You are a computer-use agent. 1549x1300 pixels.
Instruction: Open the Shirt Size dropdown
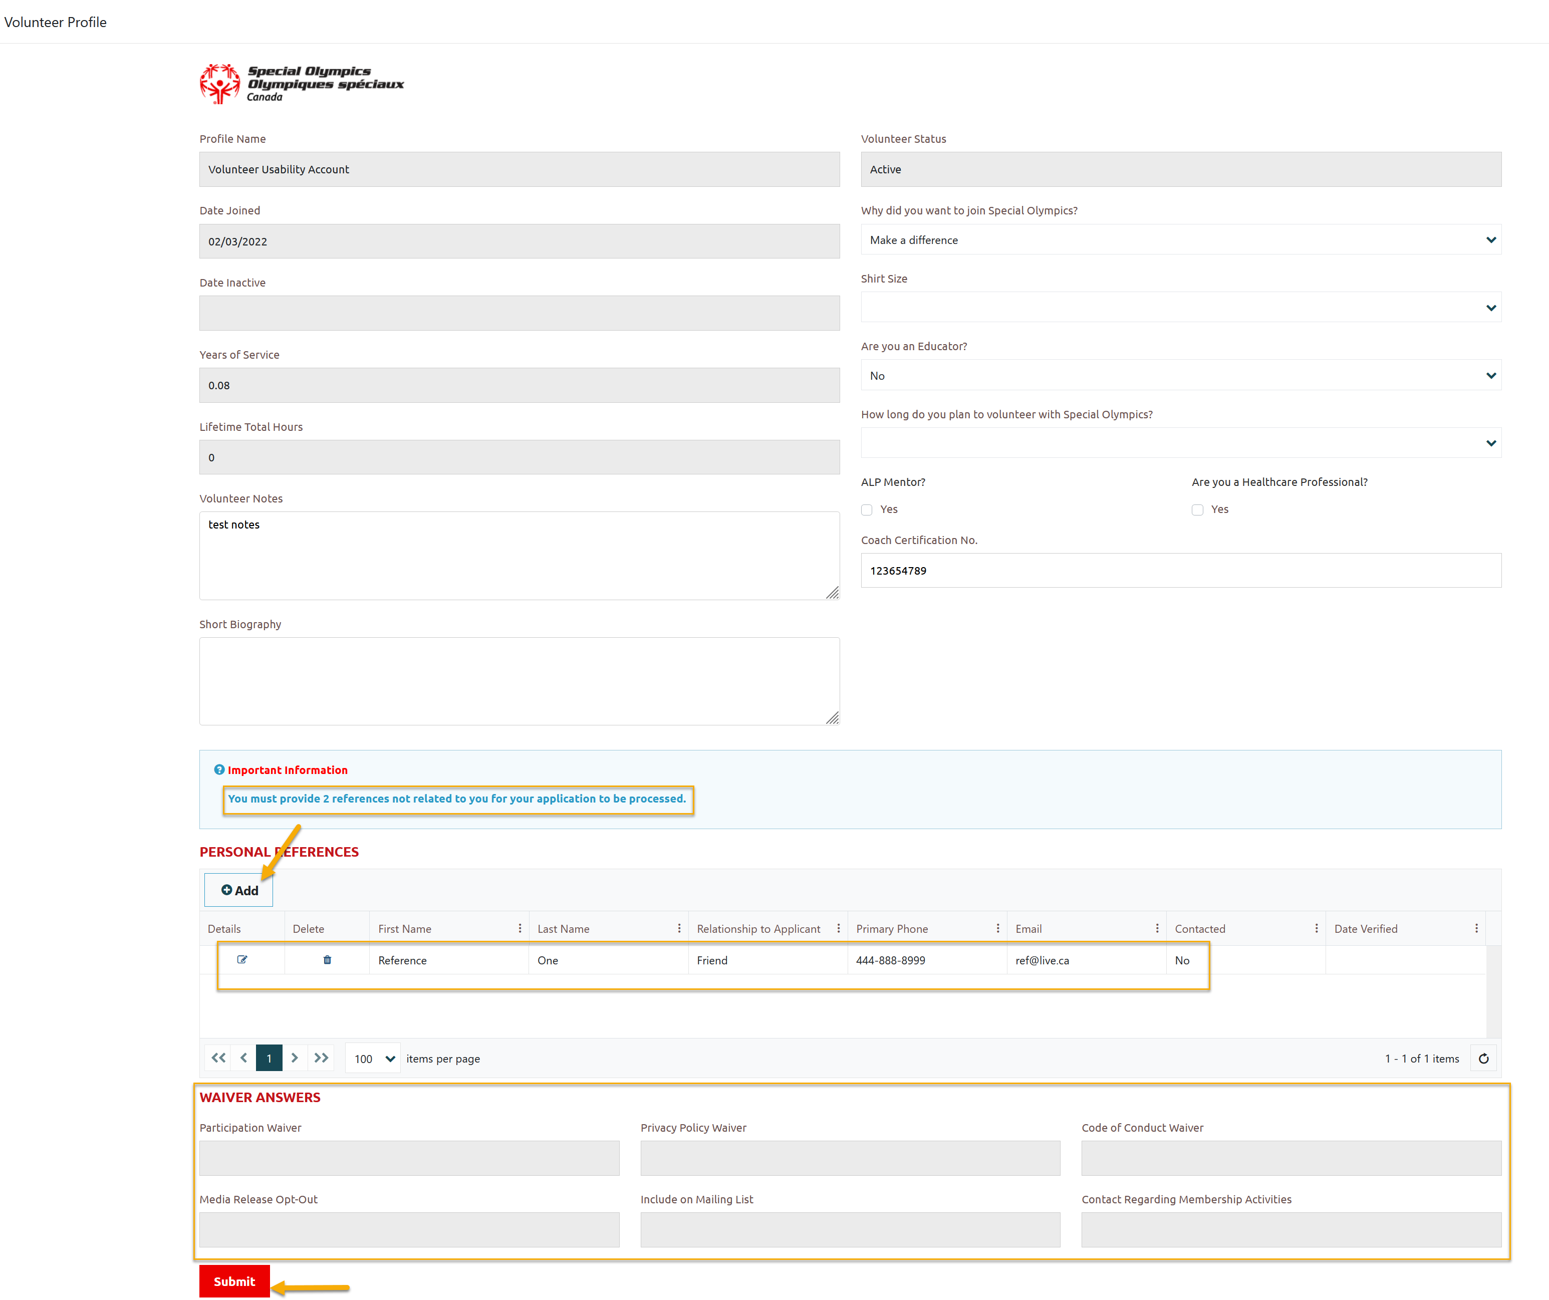[1181, 308]
